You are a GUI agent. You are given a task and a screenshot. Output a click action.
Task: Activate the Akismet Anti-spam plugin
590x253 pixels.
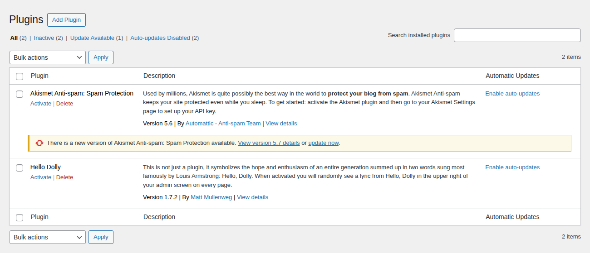(41, 104)
